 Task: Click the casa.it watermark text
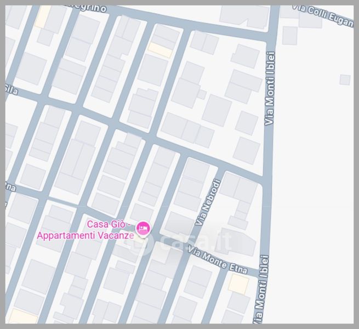point(197,241)
